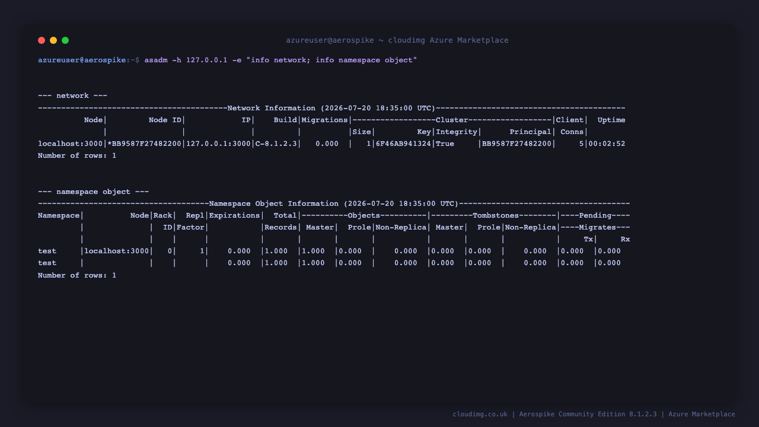Click the green maximize window dot
Screen dimensions: 759x427
65,40
